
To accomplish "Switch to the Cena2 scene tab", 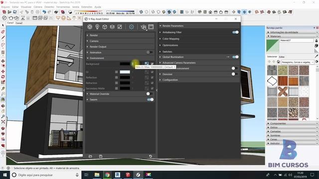I will tap(19, 23).
